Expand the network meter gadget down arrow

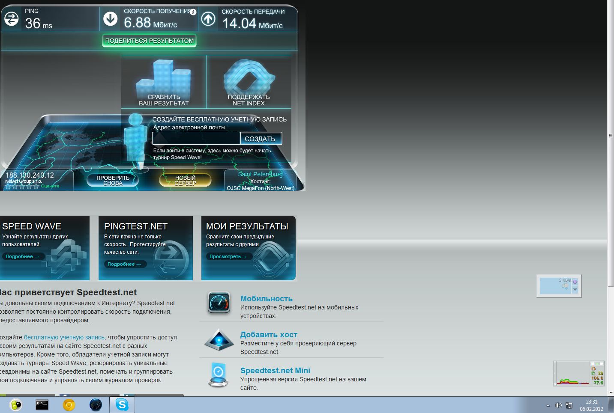tap(575, 290)
